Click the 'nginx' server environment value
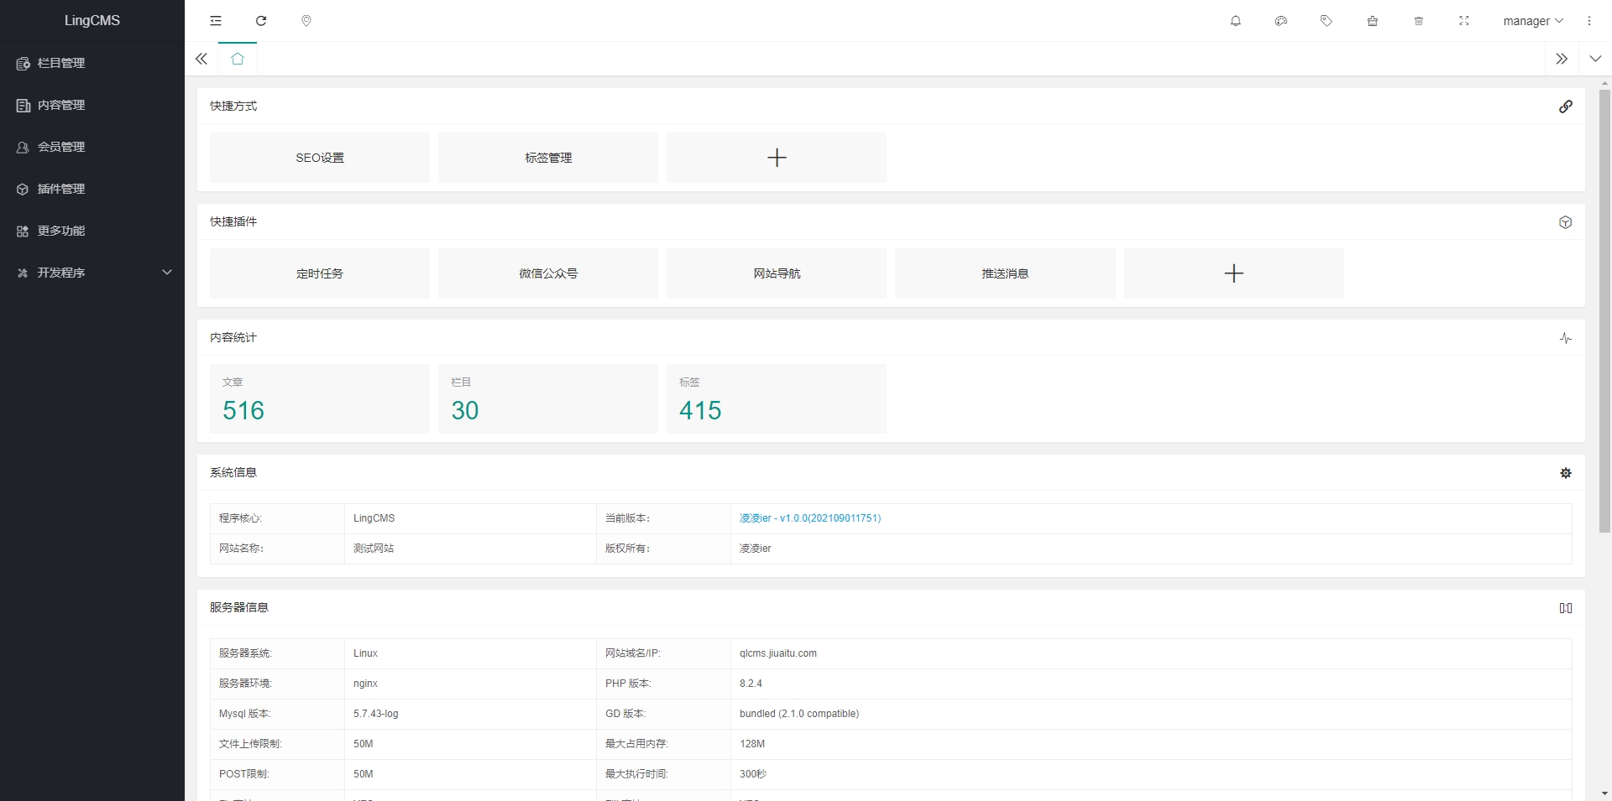This screenshot has width=1612, height=801. [x=365, y=684]
